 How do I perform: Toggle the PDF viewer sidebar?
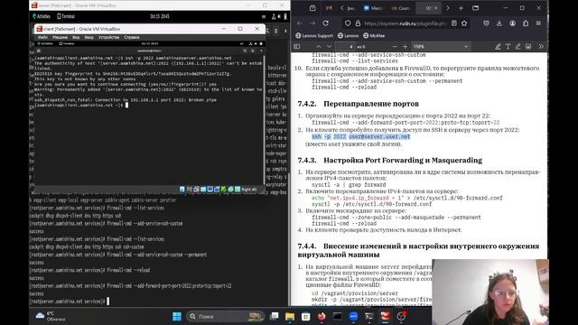pos(297,46)
